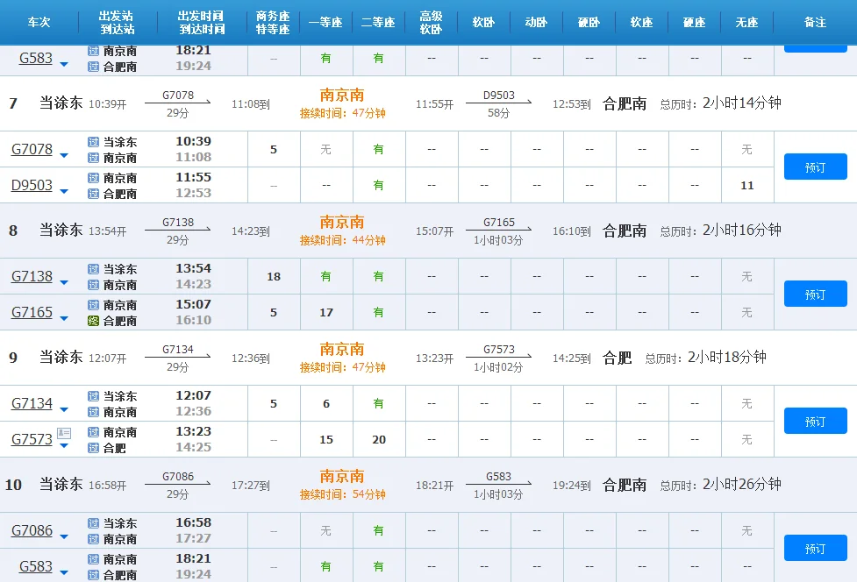Click the 预订 button for the G7078 transfer
Viewport: 857px width, 582px height.
tap(815, 167)
